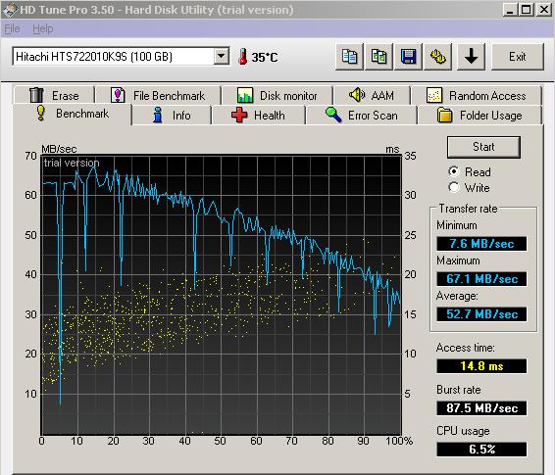Click the thermometer temperature icon
This screenshot has height=475, width=555.
[243, 57]
